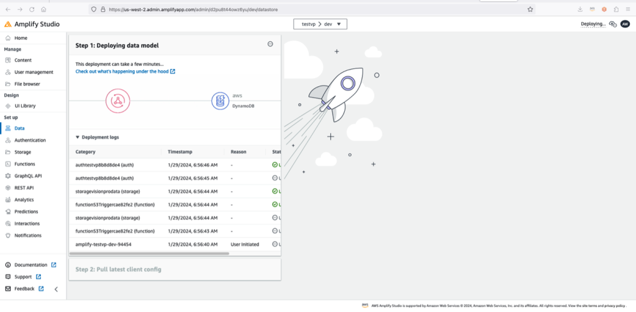Click the Interactions icon
This screenshot has height=312, width=636.
click(x=7, y=224)
